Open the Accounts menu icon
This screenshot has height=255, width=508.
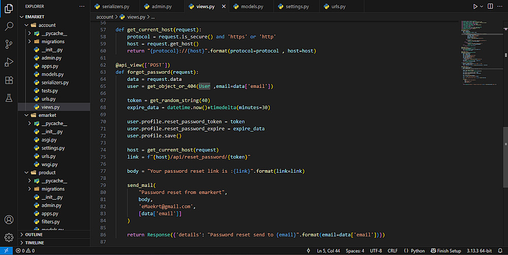click(x=9, y=219)
